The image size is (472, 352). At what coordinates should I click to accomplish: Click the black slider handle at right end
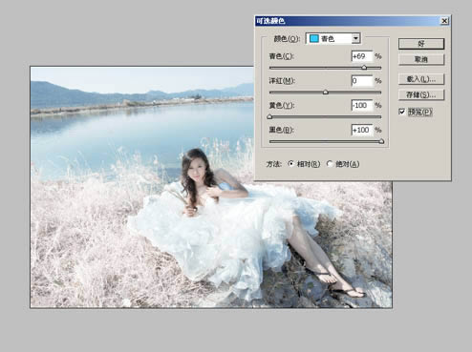pos(381,141)
